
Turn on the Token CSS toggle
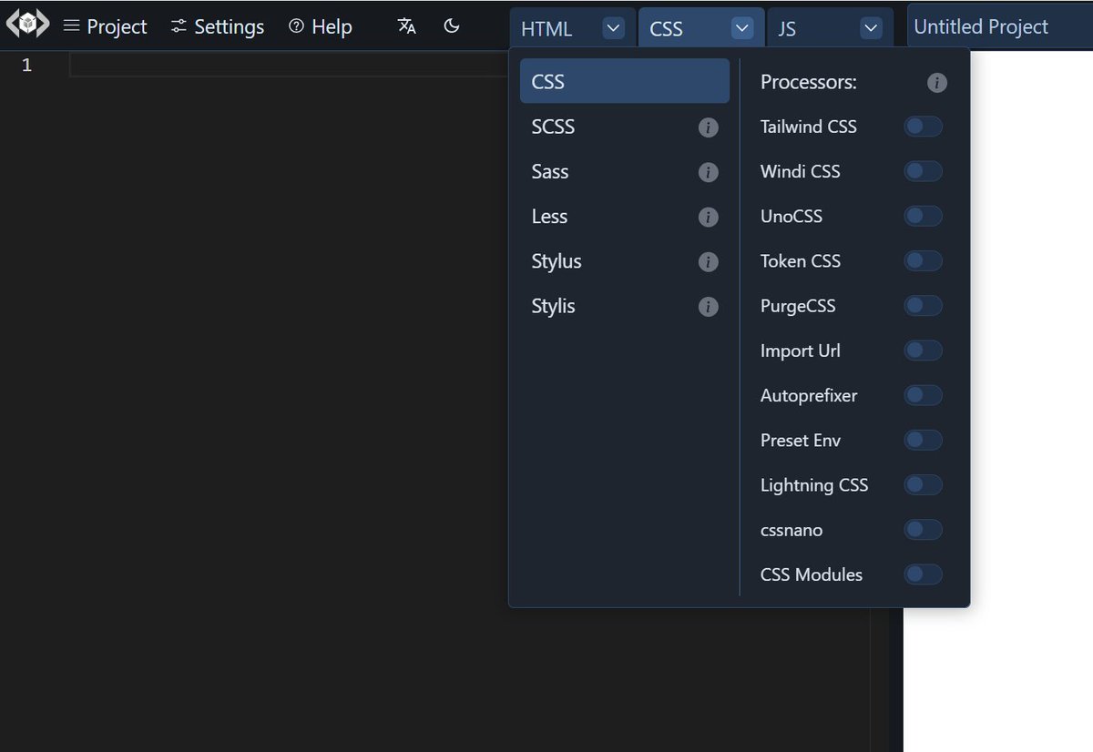pyautogui.click(x=923, y=261)
